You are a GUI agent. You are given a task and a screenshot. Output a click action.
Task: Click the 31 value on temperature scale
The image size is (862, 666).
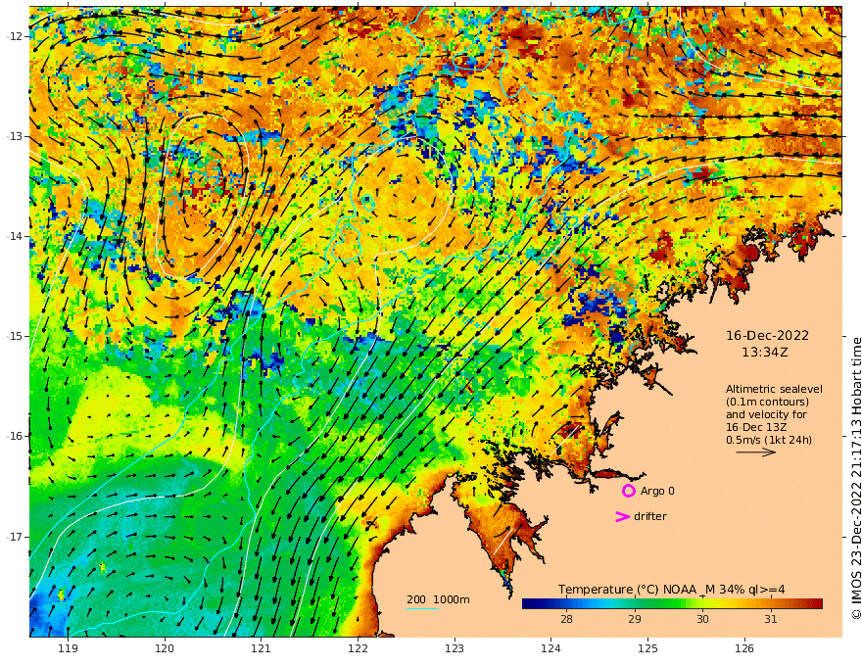(x=770, y=619)
